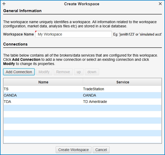Click the TradeStation service cell
Viewport: 165px width, 155px height.
94,89
